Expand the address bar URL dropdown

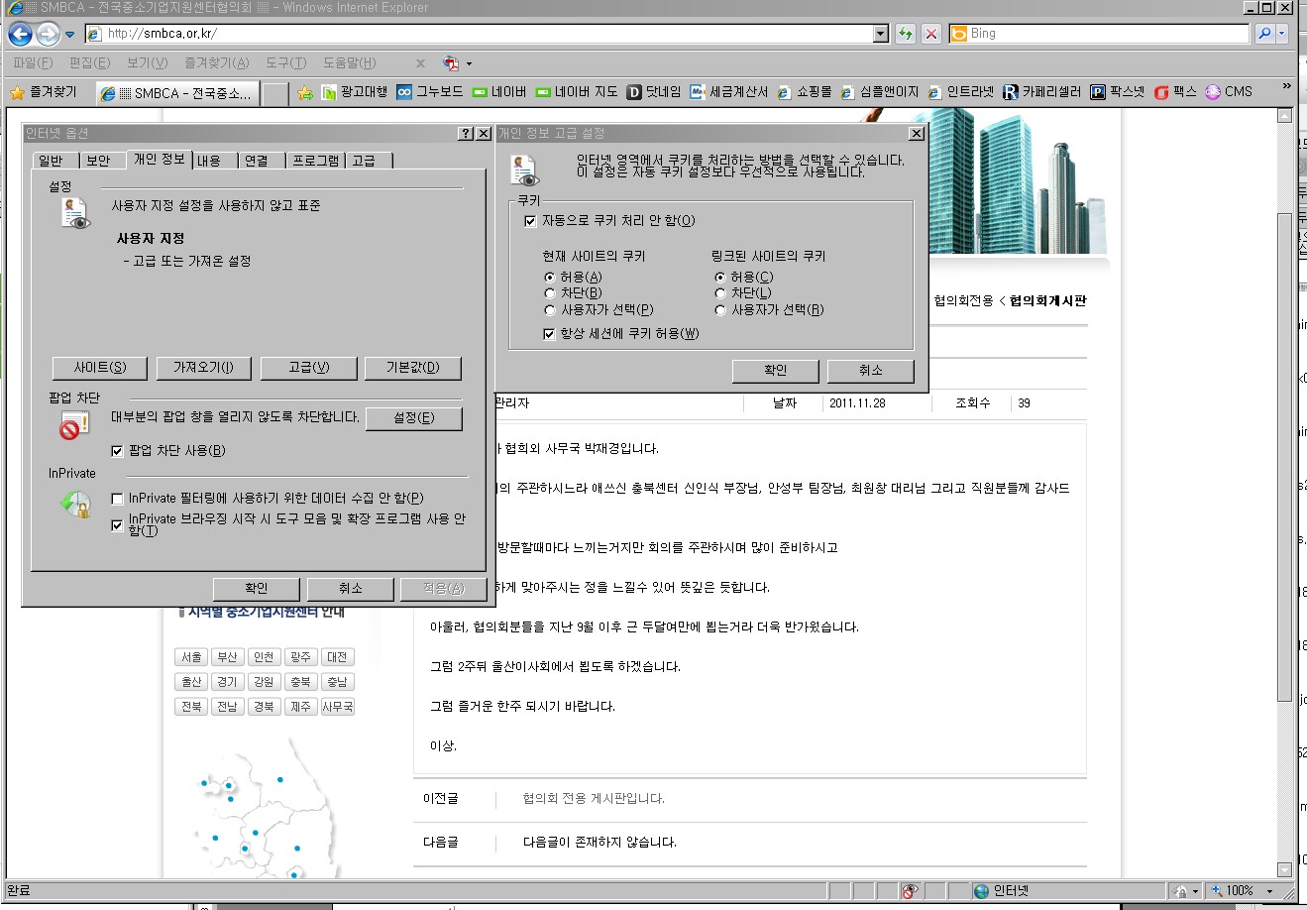(x=881, y=34)
